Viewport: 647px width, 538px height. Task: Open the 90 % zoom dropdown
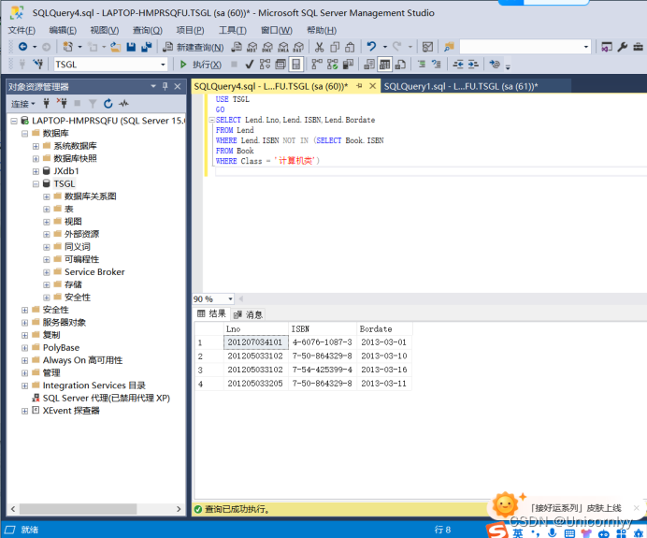(x=230, y=298)
